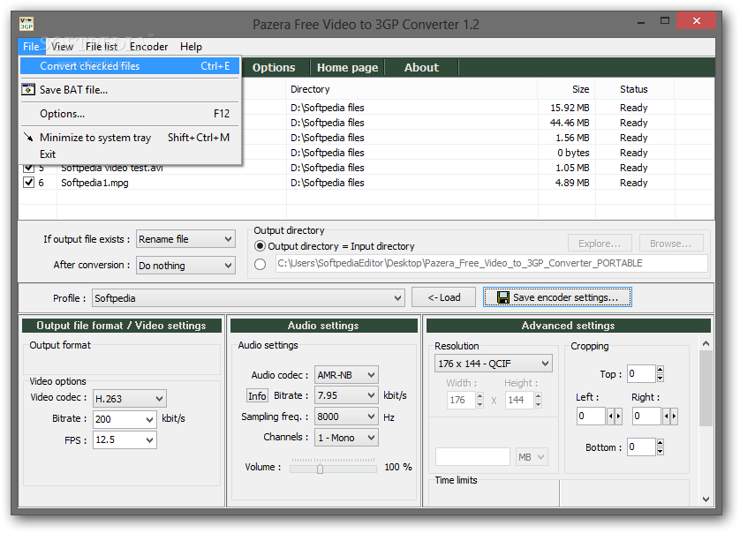
Task: Open the If output file exists dropdown
Action: 186,239
